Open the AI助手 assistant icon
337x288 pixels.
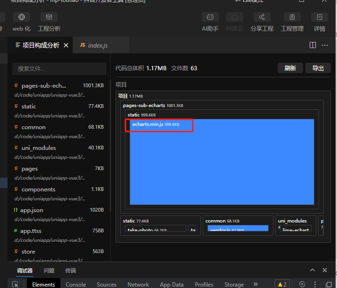coord(210,17)
